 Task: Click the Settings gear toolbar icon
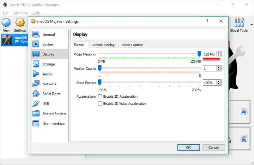coord(20,23)
